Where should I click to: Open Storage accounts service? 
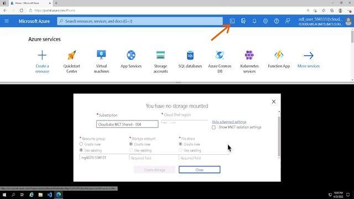pos(160,61)
